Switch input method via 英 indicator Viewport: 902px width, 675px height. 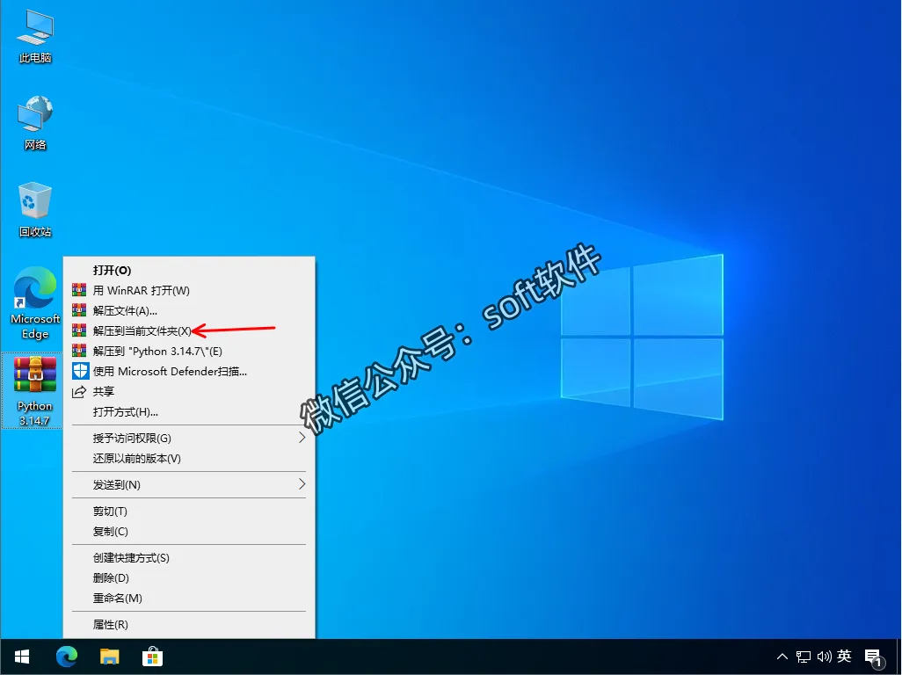(x=845, y=656)
